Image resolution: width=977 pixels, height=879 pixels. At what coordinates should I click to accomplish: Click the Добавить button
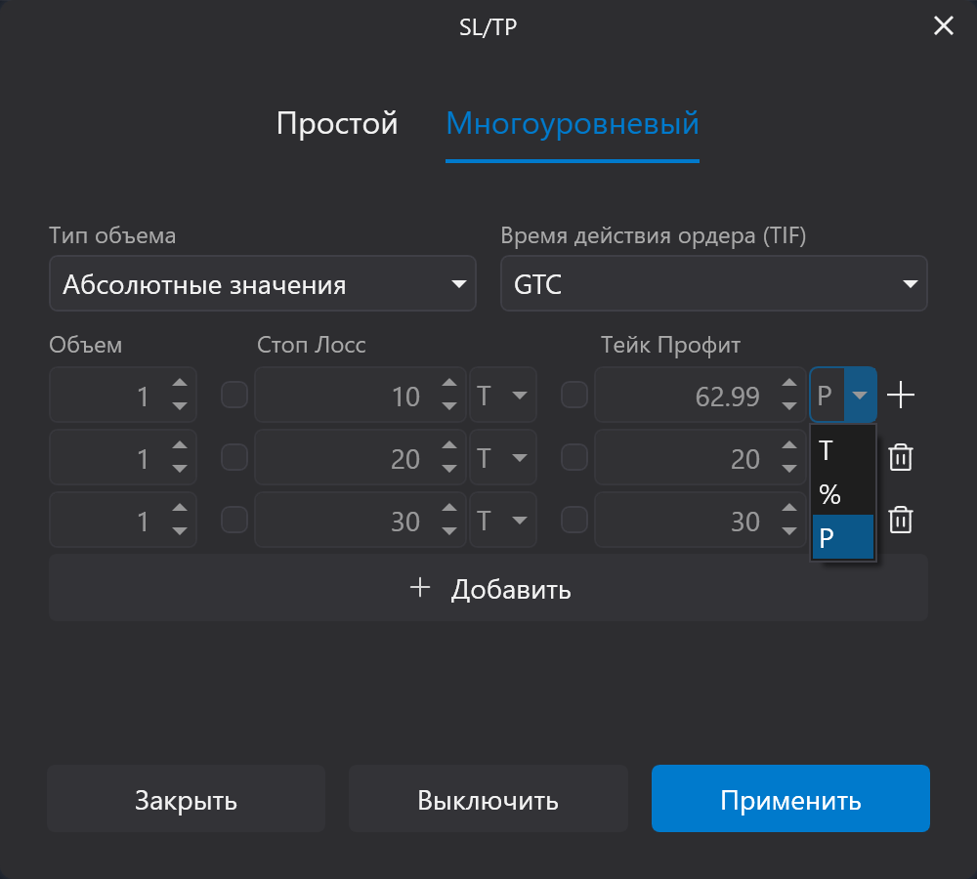488,589
